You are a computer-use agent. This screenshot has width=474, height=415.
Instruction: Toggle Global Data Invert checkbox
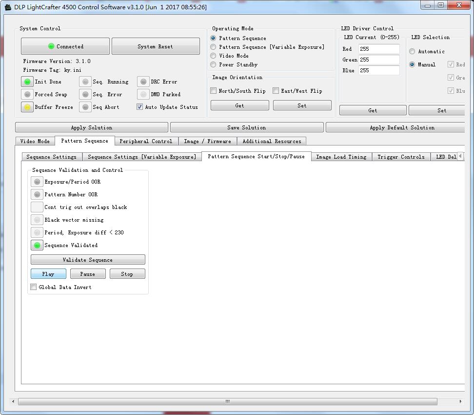point(34,287)
